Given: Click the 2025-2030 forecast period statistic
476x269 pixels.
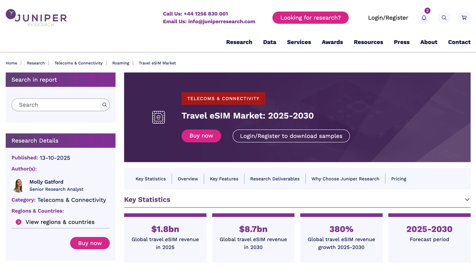Looking at the screenshot, I should click(x=429, y=229).
